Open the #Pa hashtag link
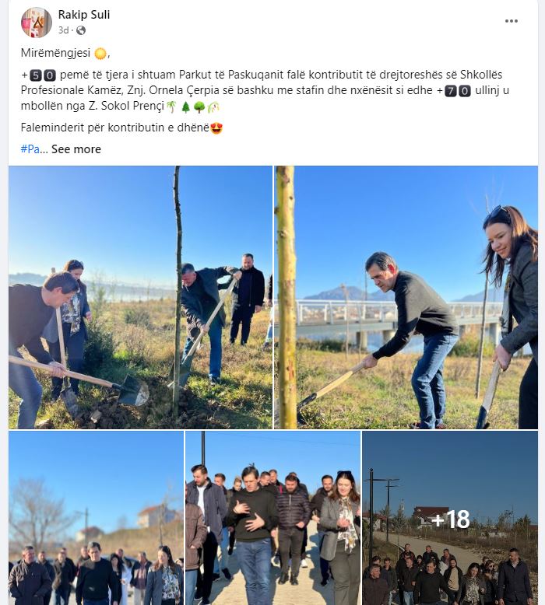The height and width of the screenshot is (605, 545). coord(30,149)
